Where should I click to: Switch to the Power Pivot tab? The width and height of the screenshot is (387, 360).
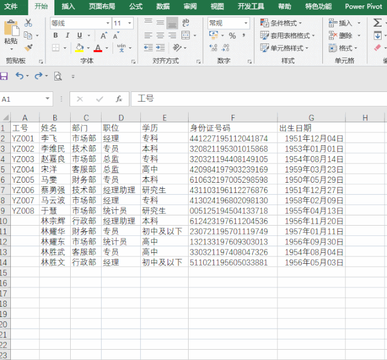click(363, 7)
